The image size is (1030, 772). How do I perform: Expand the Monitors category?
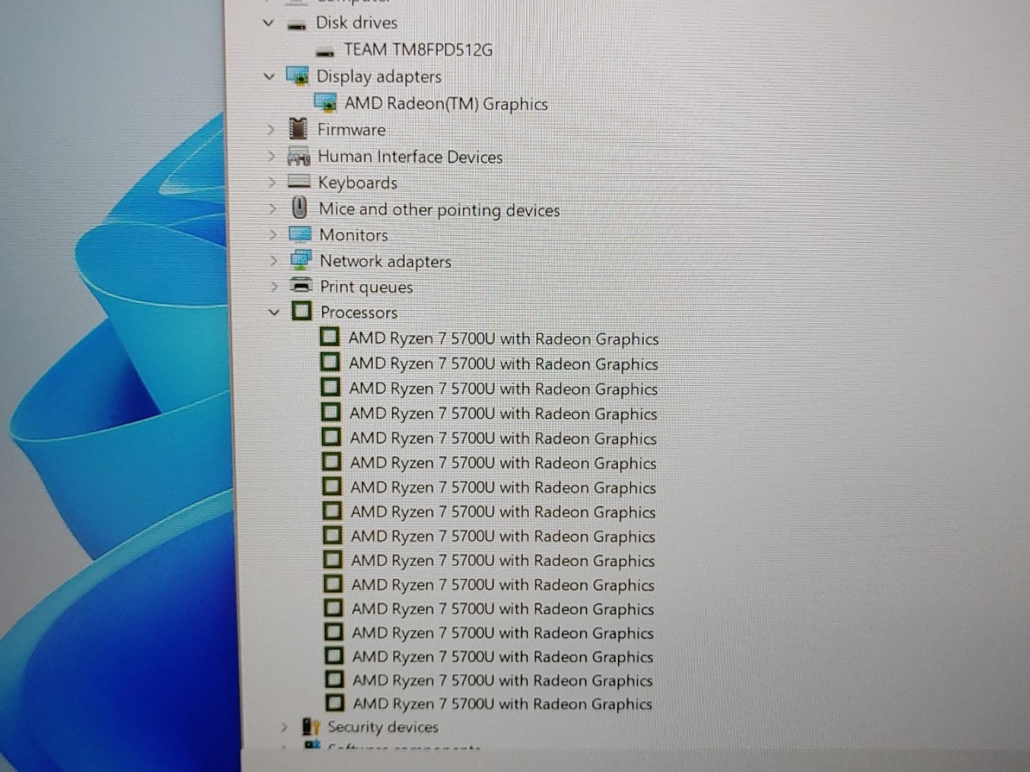click(273, 235)
